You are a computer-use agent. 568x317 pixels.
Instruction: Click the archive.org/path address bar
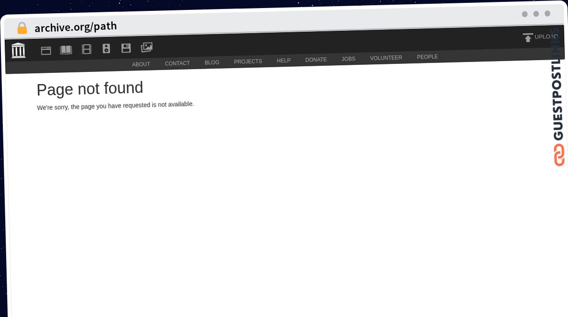76,27
